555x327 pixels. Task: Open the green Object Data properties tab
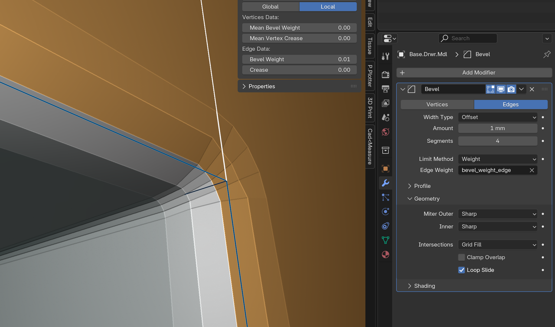(x=385, y=240)
